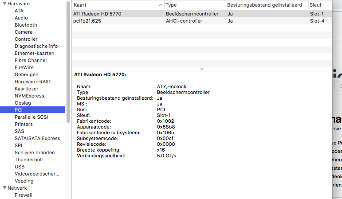
Task: Open the Bluetooth hardware entry
Action: [x=26, y=25]
